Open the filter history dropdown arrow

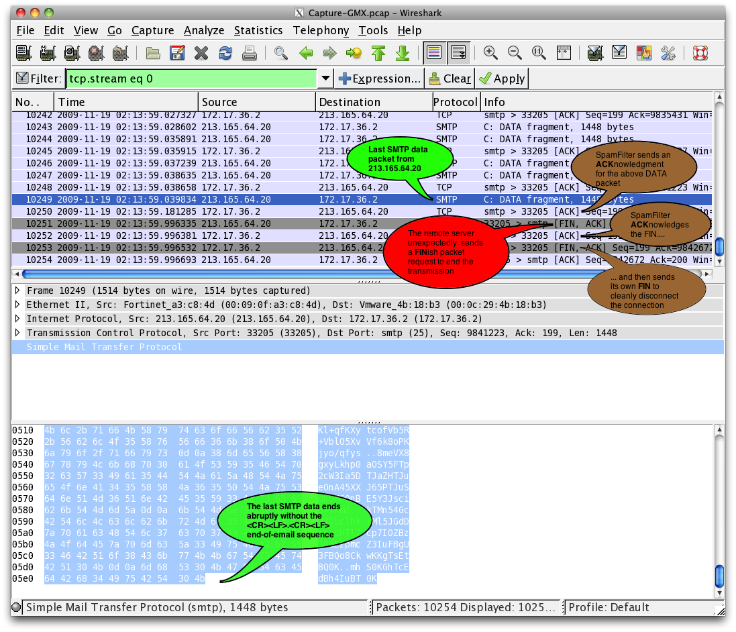pos(325,78)
